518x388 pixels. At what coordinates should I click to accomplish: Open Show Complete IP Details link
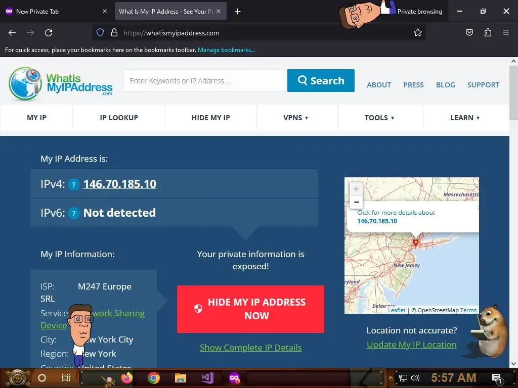click(x=250, y=348)
